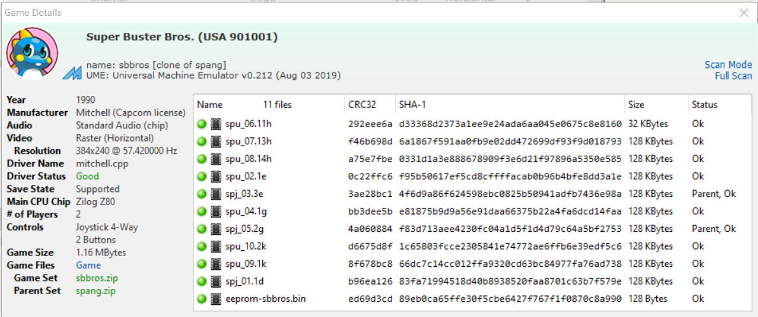Image resolution: width=758 pixels, height=317 pixels.
Task: Click the ROM chip icon for spu_10.2k
Action: [216, 246]
